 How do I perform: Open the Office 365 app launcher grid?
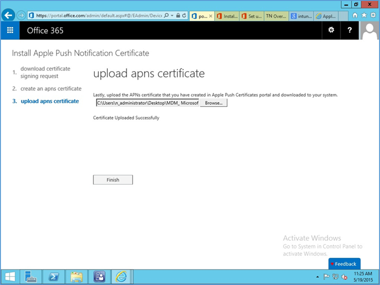(x=10, y=30)
